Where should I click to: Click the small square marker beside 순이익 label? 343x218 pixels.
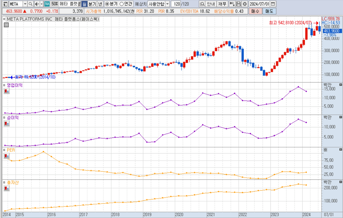tap(4, 118)
